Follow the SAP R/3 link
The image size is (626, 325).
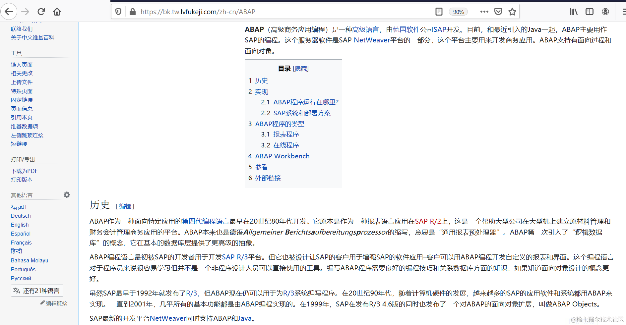235,257
